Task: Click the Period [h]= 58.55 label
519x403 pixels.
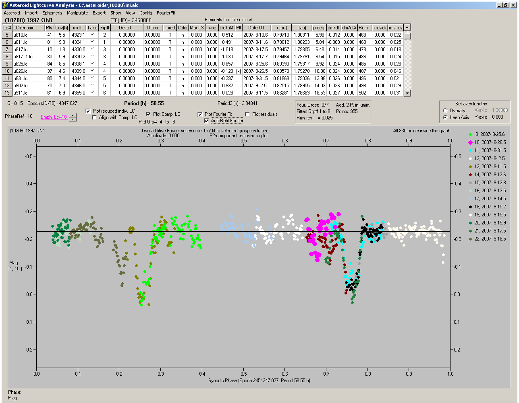Action: [x=144, y=103]
